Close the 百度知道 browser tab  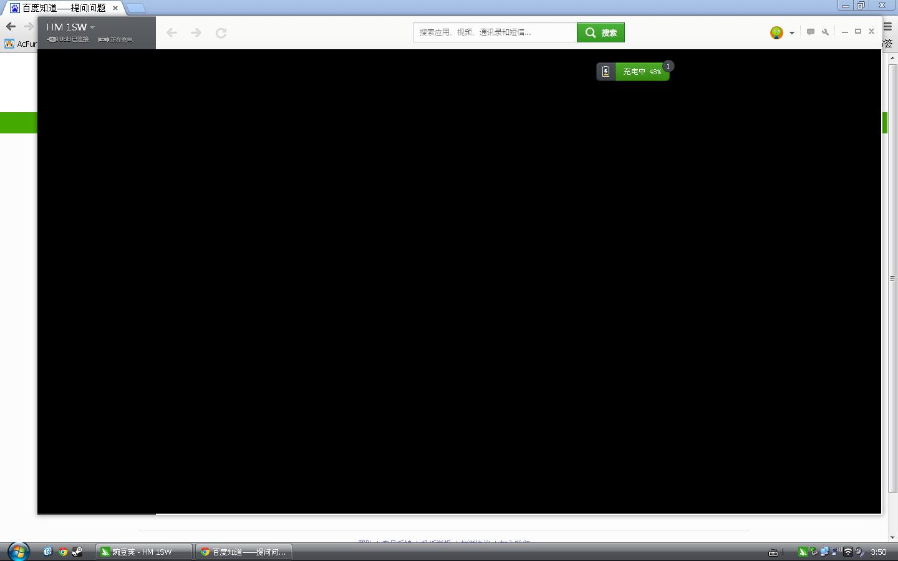pyautogui.click(x=115, y=8)
